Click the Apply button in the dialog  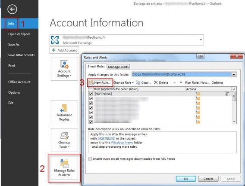[231, 179]
